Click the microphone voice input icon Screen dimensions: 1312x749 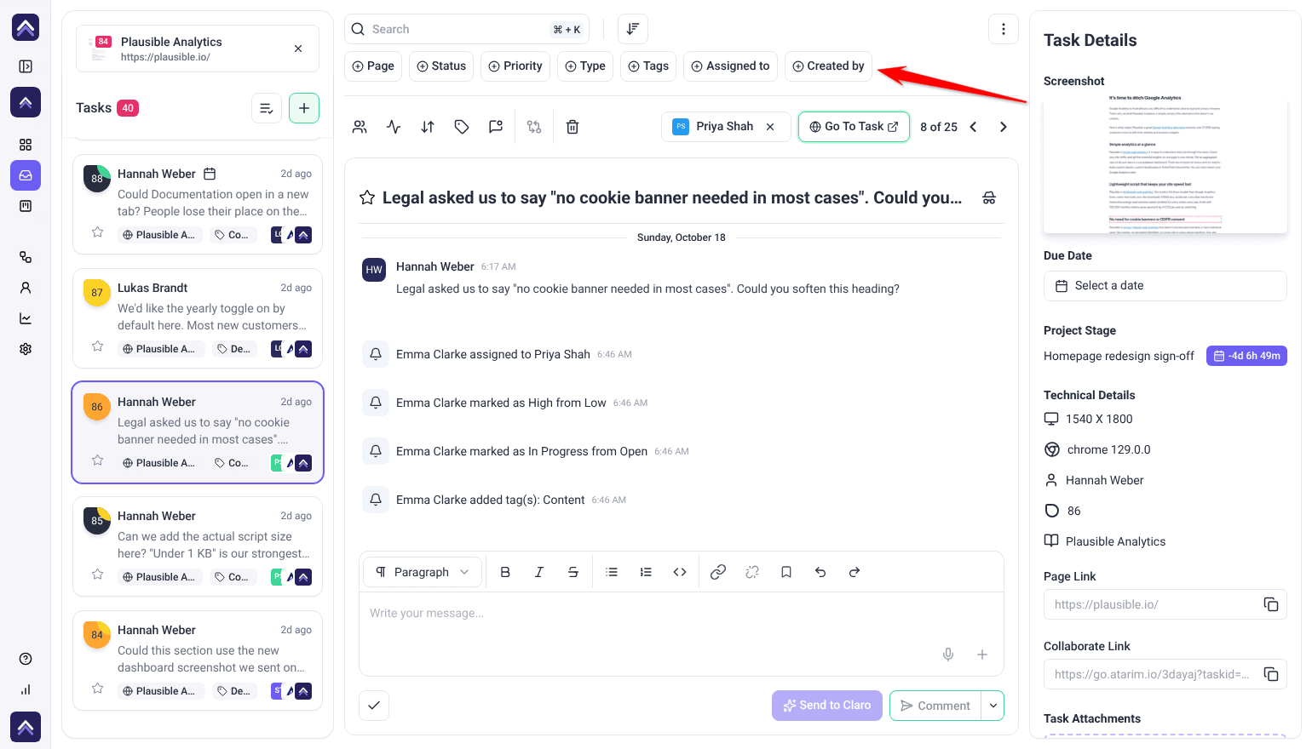pyautogui.click(x=948, y=655)
